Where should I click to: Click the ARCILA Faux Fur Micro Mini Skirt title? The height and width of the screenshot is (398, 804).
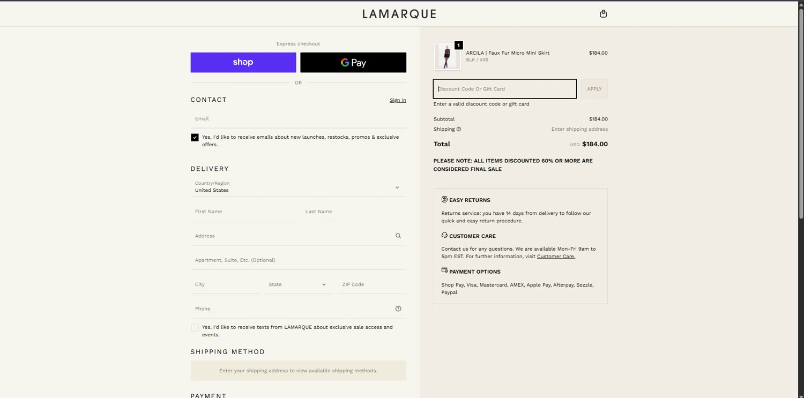pyautogui.click(x=508, y=53)
